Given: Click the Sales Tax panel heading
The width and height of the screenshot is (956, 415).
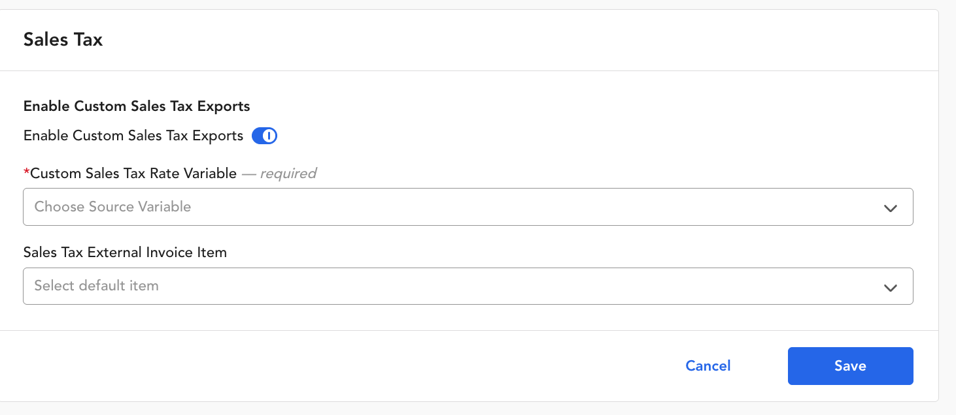Looking at the screenshot, I should pyautogui.click(x=63, y=40).
